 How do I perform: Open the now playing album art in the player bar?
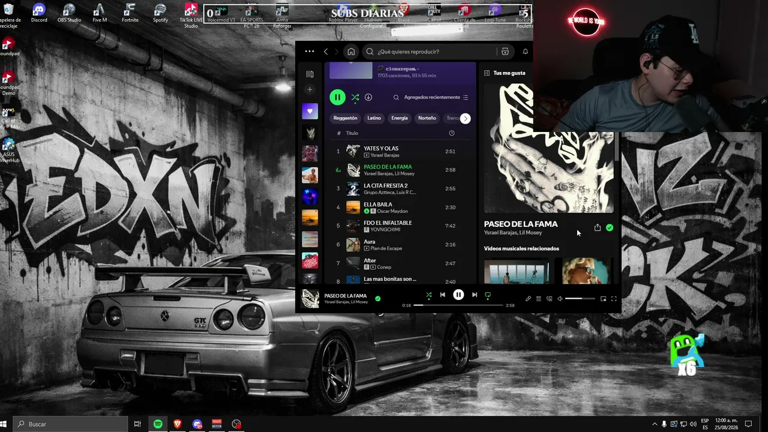tap(310, 298)
